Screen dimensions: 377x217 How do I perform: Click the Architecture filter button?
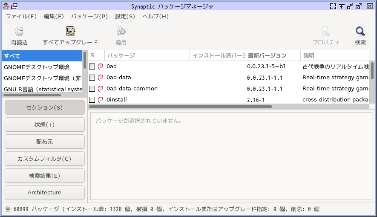pos(45,192)
